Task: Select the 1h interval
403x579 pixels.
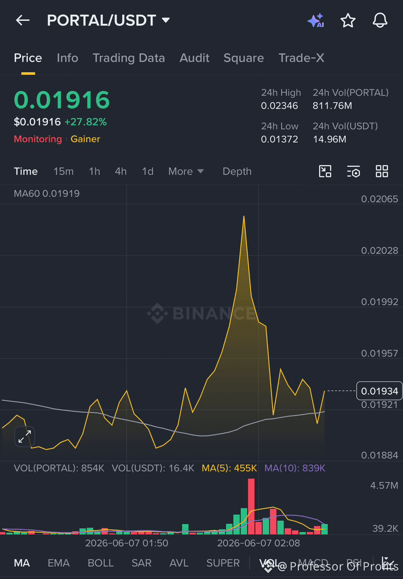Action: pos(94,171)
